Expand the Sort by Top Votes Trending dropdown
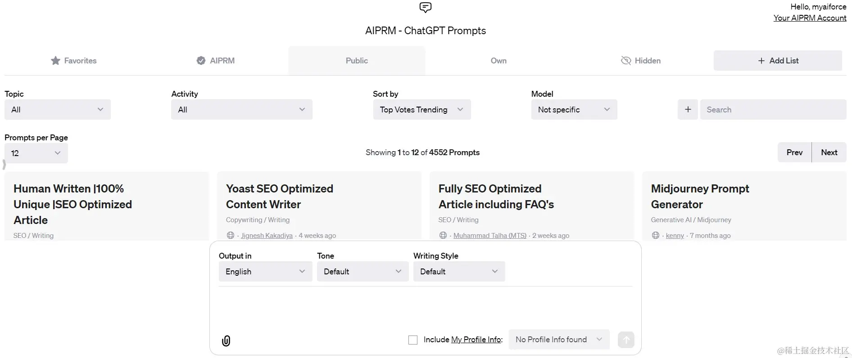The image size is (852, 358). click(422, 109)
